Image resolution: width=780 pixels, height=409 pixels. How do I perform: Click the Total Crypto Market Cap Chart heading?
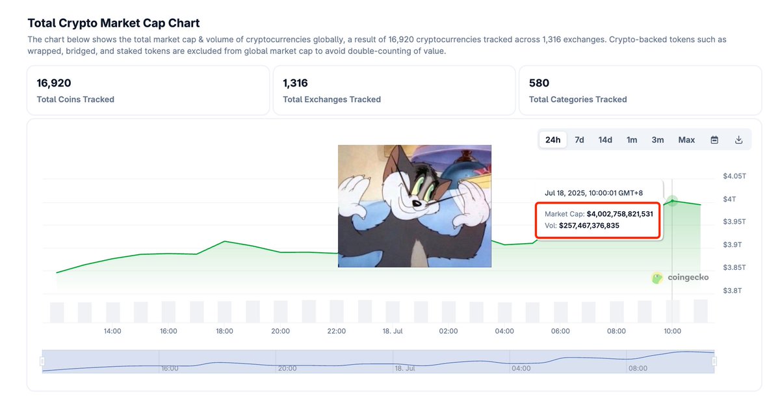click(x=114, y=23)
